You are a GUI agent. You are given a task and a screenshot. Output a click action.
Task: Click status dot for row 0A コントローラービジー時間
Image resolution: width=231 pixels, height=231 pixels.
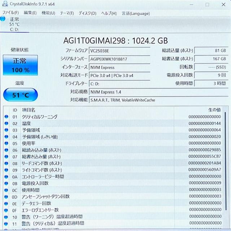tap(6, 176)
